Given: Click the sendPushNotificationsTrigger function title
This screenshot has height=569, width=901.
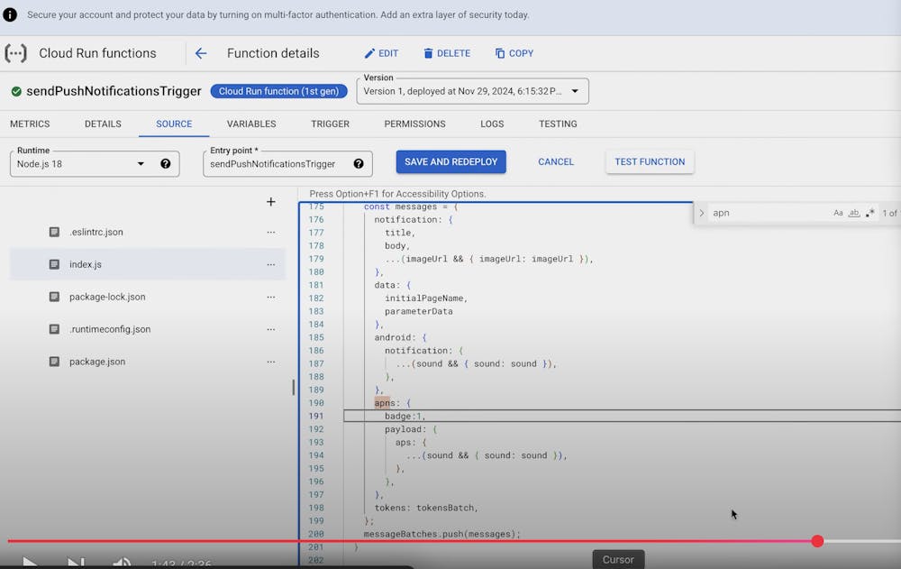Looking at the screenshot, I should pyautogui.click(x=114, y=91).
